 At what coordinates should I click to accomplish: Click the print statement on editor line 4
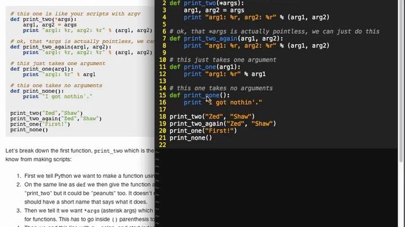[256, 18]
